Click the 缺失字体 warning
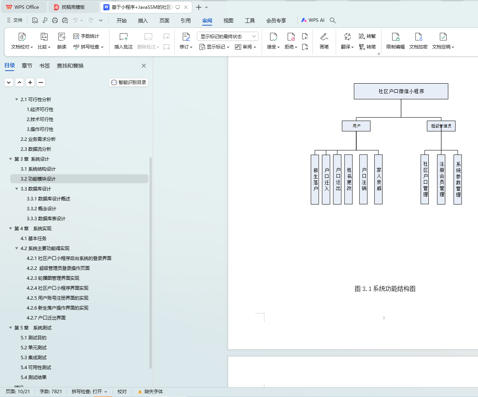Viewport: 478px width, 397px height. click(150, 392)
